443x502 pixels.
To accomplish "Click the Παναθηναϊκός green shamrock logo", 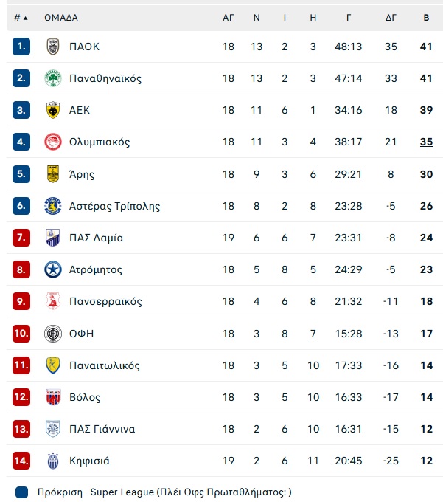I will pyautogui.click(x=53, y=78).
